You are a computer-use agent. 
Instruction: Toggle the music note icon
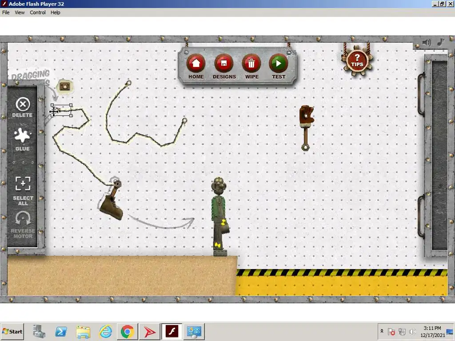[x=441, y=42]
